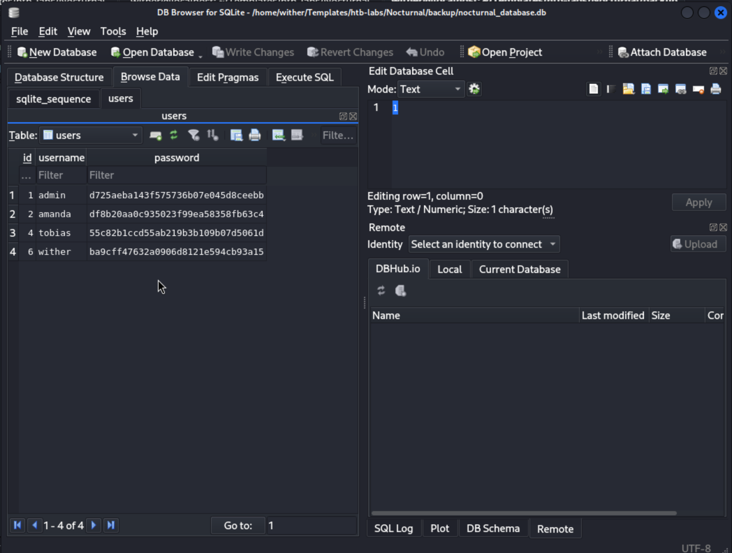Screen dimensions: 732x553
Task: Switch to the Execute SQL tab
Action: click(305, 77)
